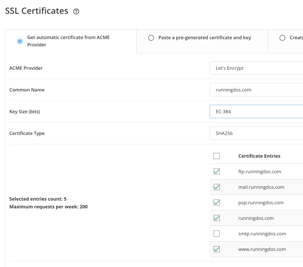Toggle the select-all Certificate Entries checkbox

(217, 156)
